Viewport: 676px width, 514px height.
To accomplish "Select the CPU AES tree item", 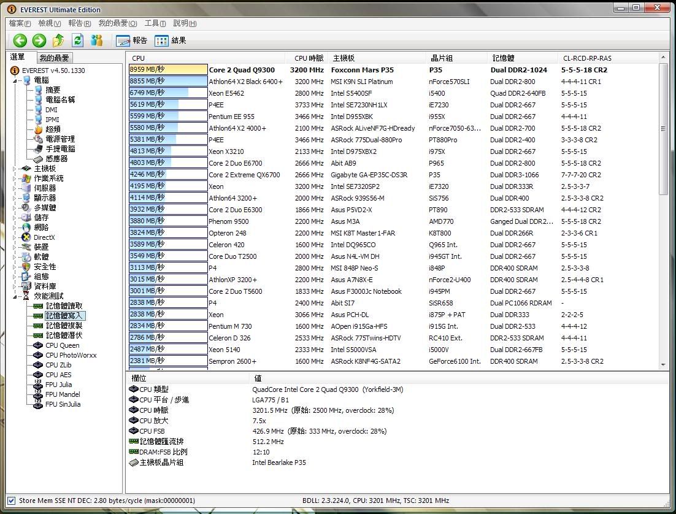I will (x=59, y=375).
